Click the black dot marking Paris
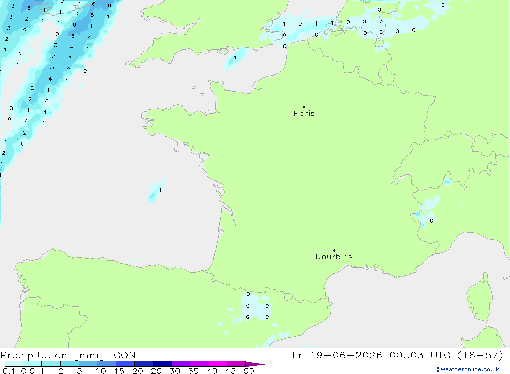510x374 pixels. pyautogui.click(x=304, y=107)
